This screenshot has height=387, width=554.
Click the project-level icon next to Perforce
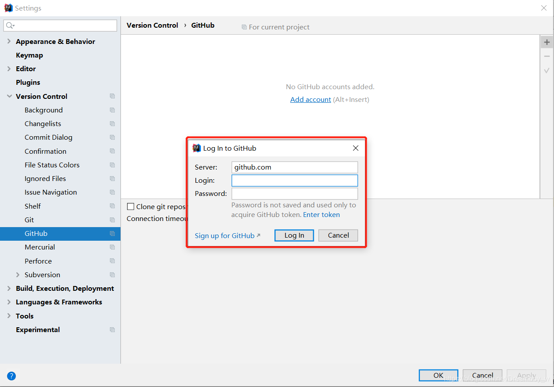point(113,261)
